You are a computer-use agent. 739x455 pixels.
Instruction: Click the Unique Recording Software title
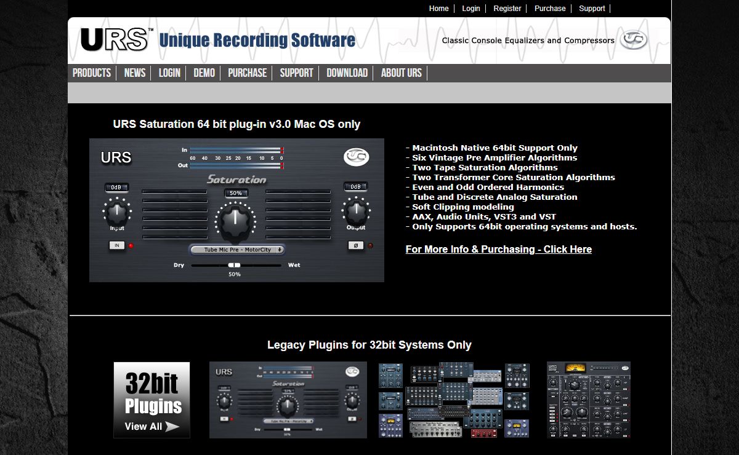click(x=257, y=41)
